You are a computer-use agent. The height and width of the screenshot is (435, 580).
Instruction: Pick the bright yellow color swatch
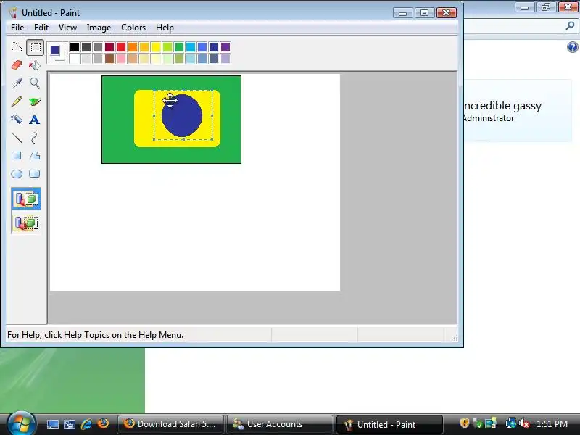156,47
